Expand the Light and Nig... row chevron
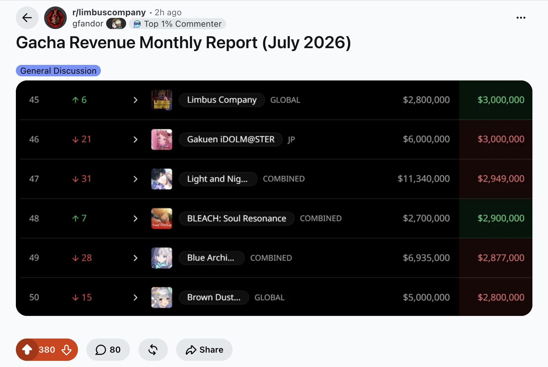548x367 pixels. (135, 179)
